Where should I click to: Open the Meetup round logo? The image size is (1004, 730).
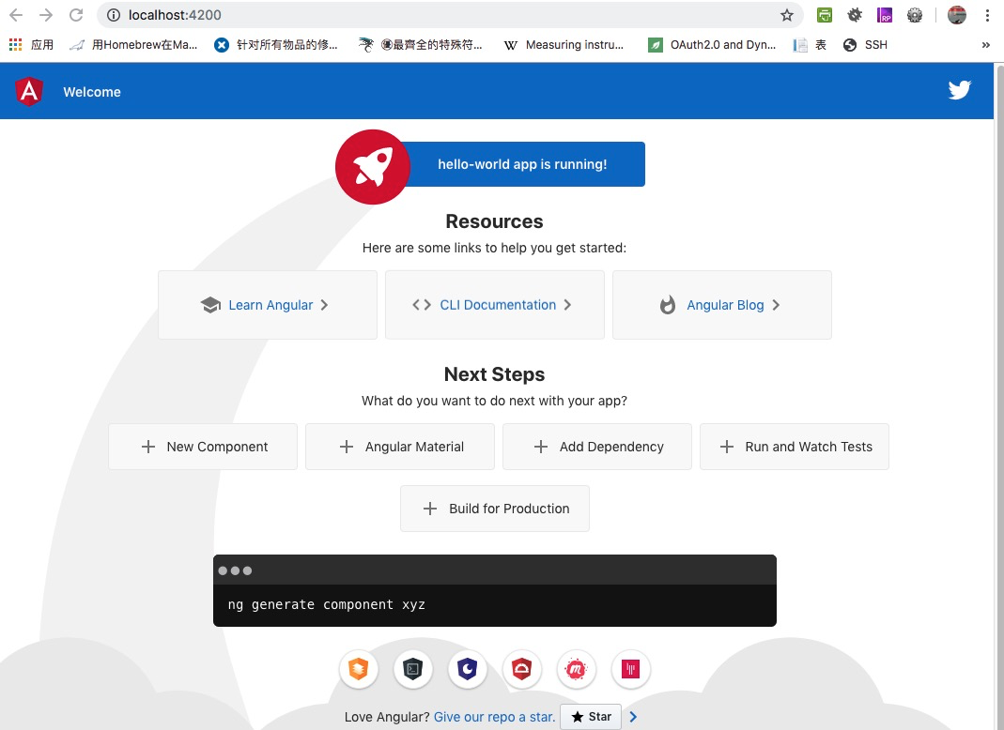577,669
